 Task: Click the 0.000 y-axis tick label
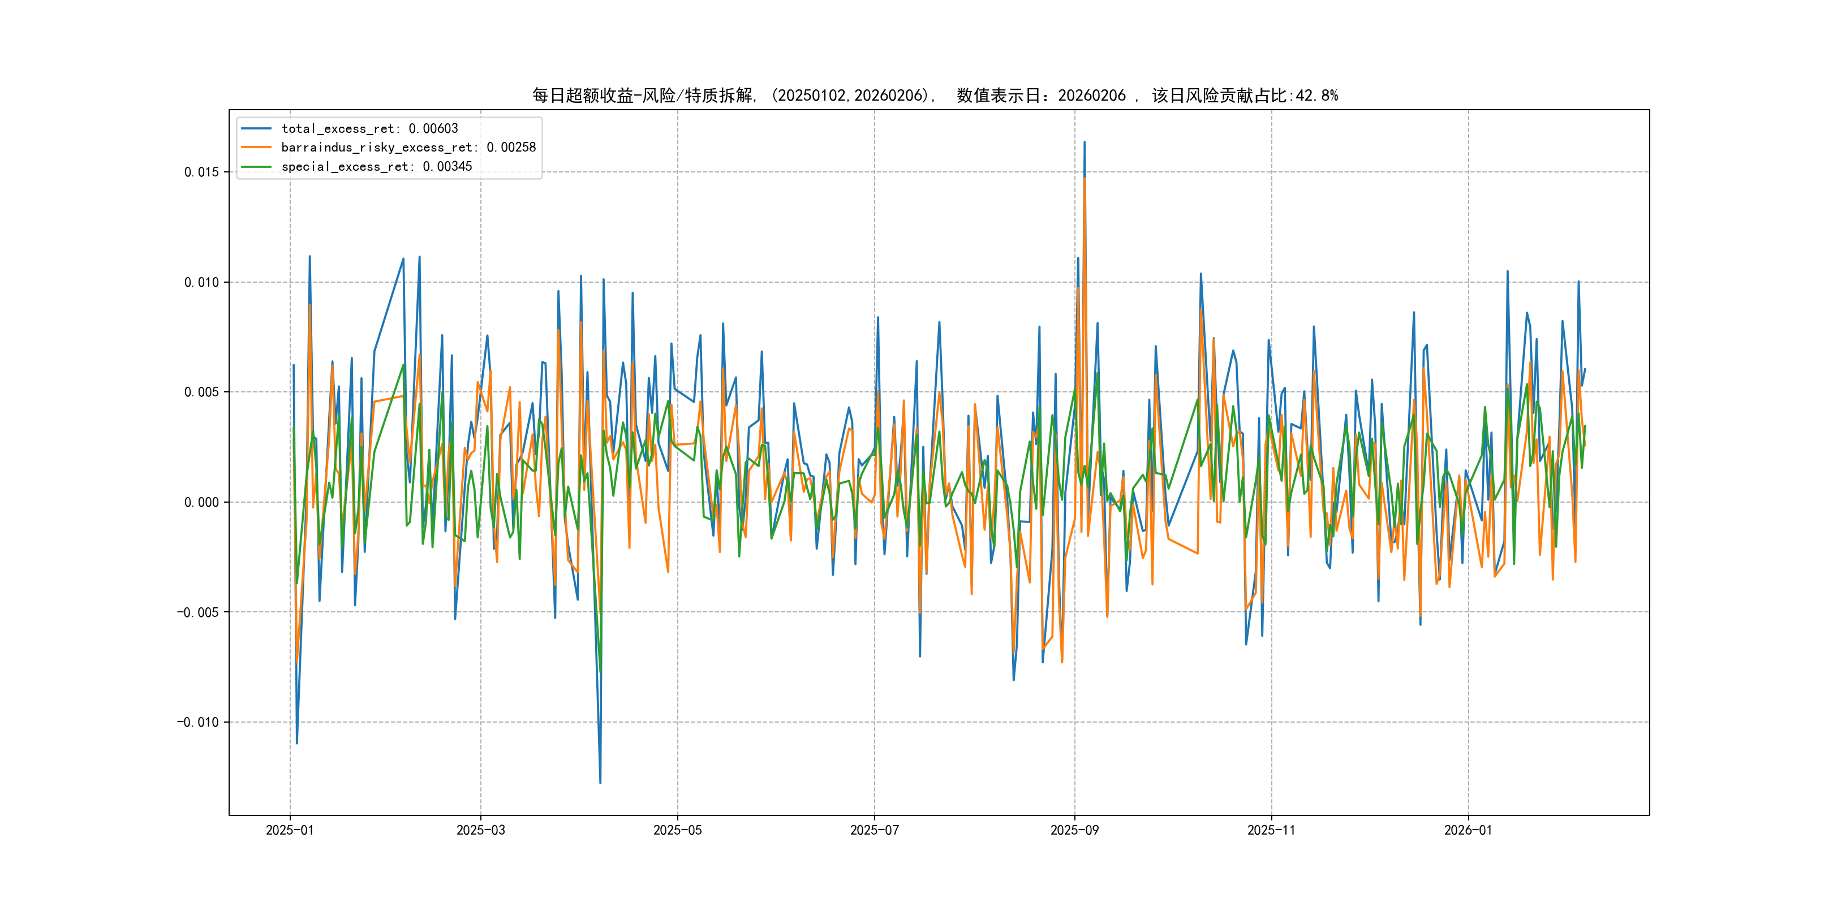[201, 502]
